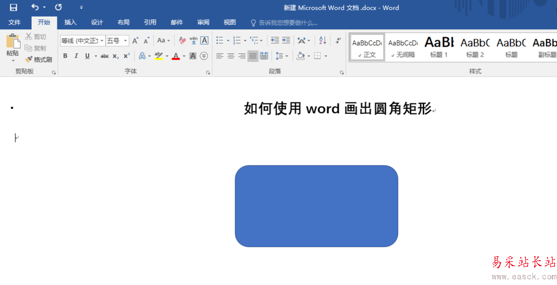This screenshot has width=557, height=285.
Task: Open the font name dropdown arrow
Action: click(x=102, y=41)
